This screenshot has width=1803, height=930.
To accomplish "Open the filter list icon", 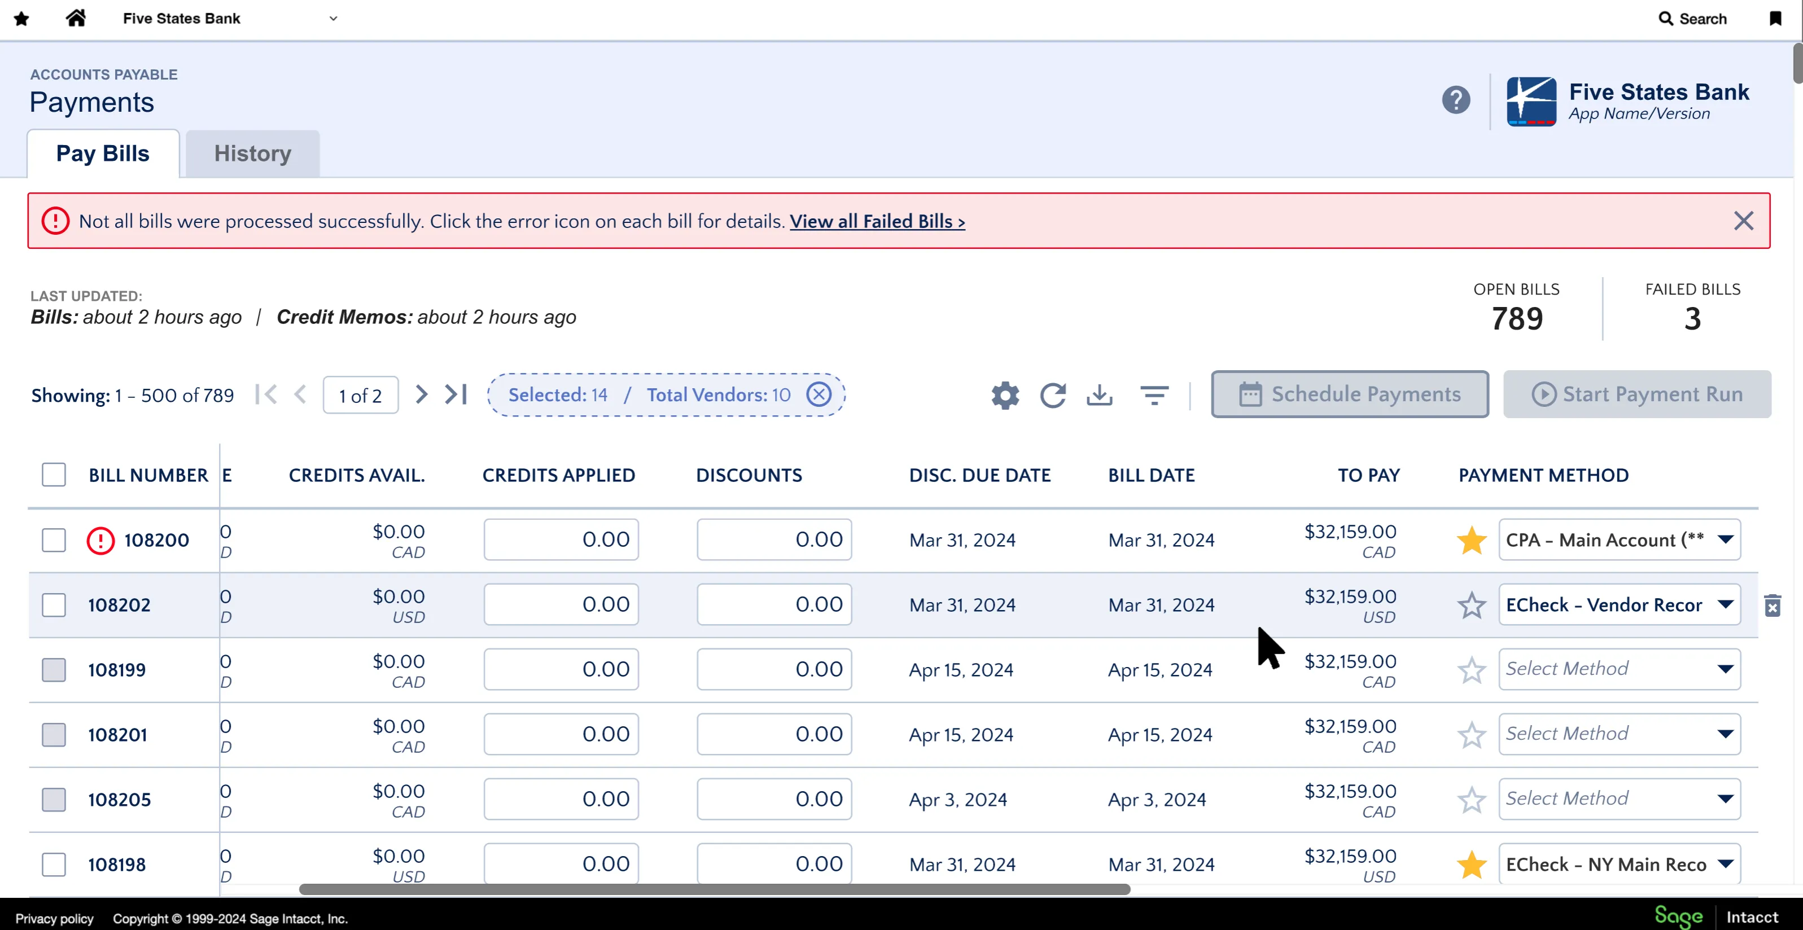I will [1154, 396].
